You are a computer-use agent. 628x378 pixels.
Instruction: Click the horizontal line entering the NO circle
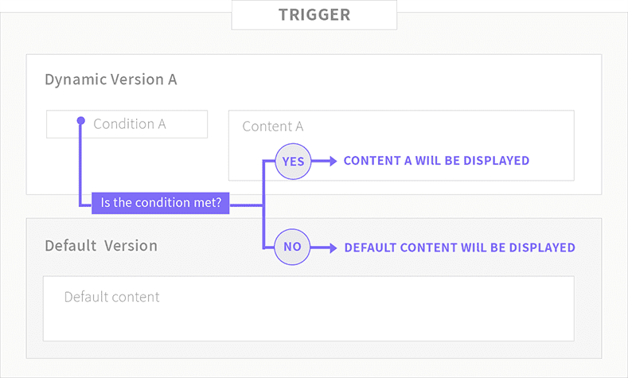coord(269,247)
